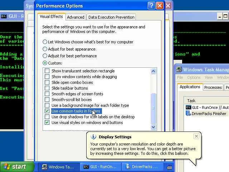The width and height of the screenshot is (229, 172).
Task: Switch to GUI - RunOnce taskbar button
Action: click(101, 167)
